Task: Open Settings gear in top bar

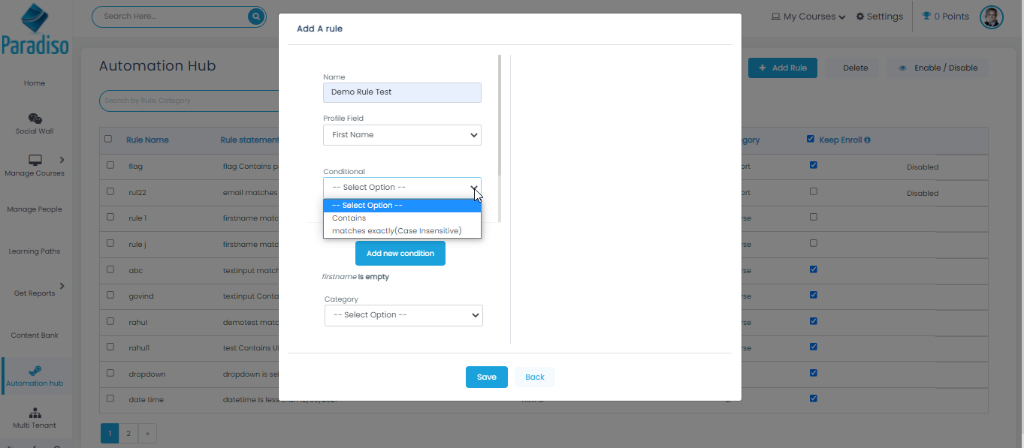Action: pos(859,17)
